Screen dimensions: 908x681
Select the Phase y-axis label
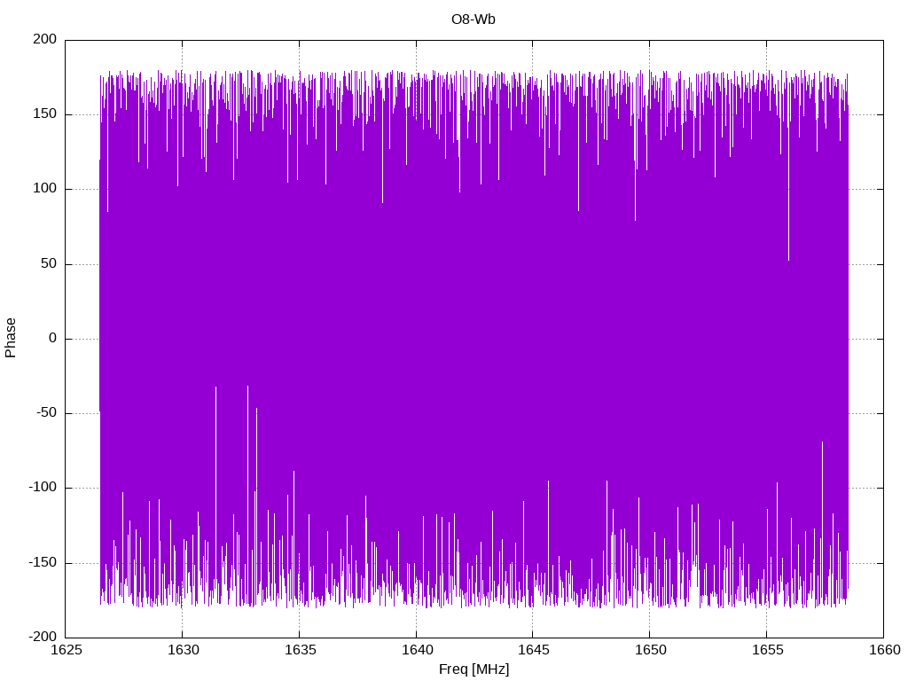click(x=11, y=338)
